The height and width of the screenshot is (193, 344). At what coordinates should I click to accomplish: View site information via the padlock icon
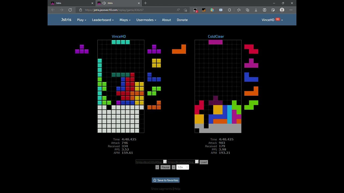(x=81, y=10)
